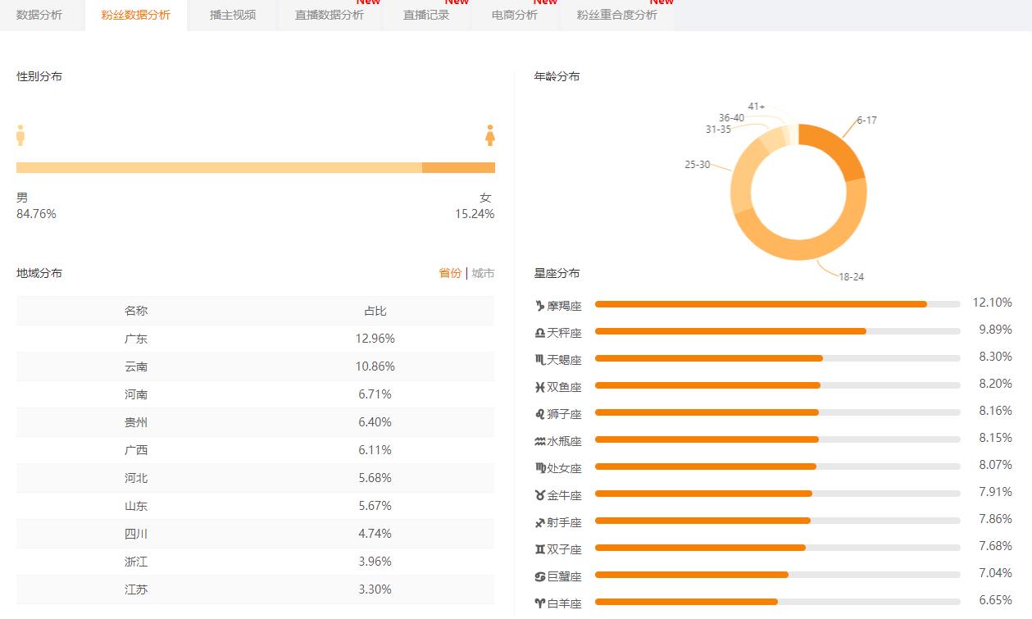
Task: Select 省份 view in 地域分布
Action: pos(449,273)
